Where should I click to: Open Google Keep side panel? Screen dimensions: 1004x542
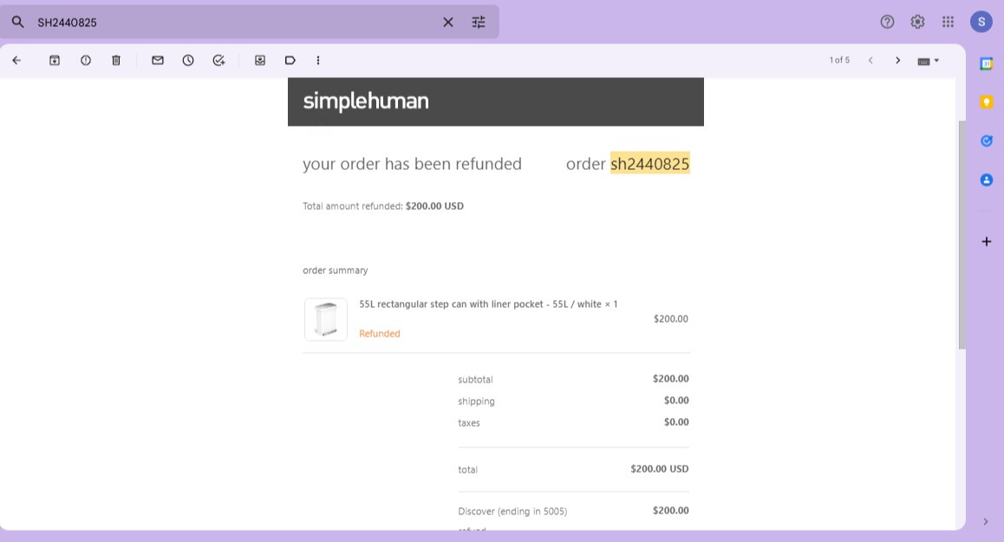pyautogui.click(x=987, y=101)
